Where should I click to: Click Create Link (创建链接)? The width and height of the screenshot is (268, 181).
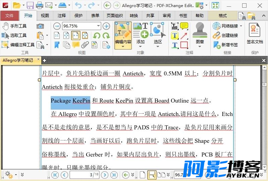point(225,35)
